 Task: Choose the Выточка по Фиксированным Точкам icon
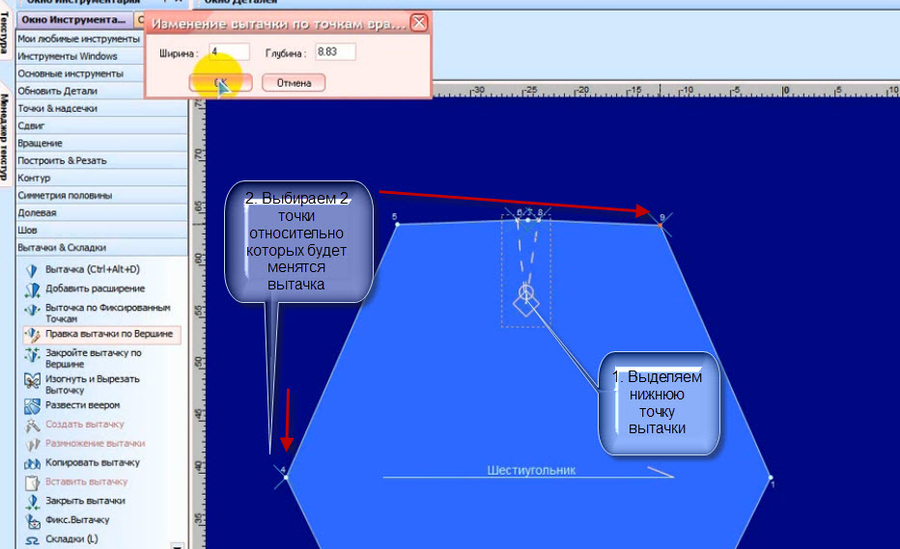pyautogui.click(x=32, y=311)
